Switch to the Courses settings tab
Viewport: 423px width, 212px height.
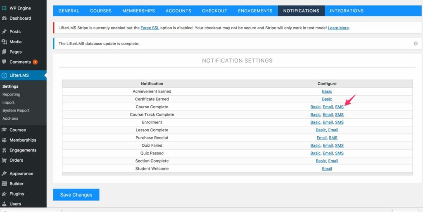(101, 11)
